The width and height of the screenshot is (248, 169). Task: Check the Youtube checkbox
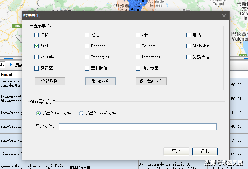tap(37, 57)
